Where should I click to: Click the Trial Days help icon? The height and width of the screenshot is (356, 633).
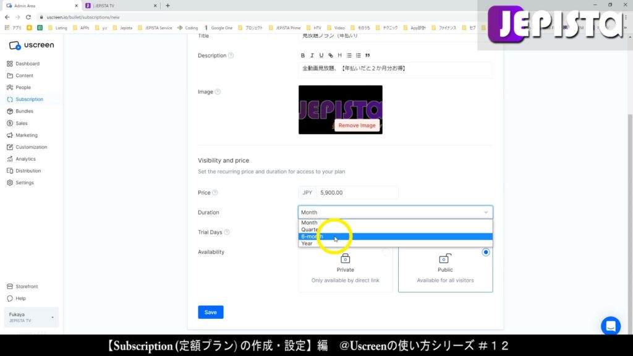(x=227, y=232)
